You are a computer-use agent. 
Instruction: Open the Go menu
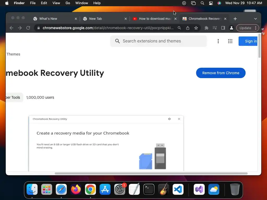click(68, 3)
